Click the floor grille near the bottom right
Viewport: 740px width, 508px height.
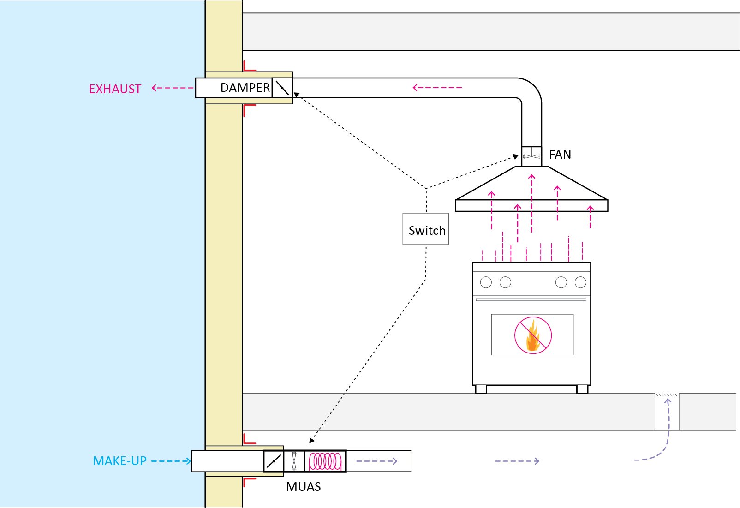click(666, 395)
